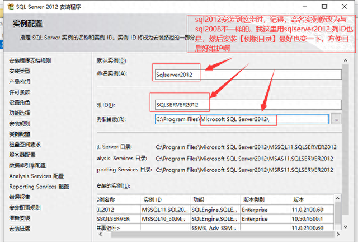Minimize the SQL Server 2012 installer window
The height and width of the screenshot is (242, 358).
tap(304, 7)
